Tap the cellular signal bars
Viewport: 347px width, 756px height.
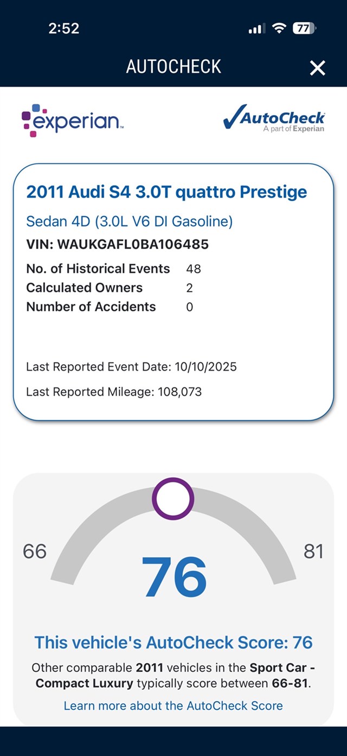tap(256, 29)
